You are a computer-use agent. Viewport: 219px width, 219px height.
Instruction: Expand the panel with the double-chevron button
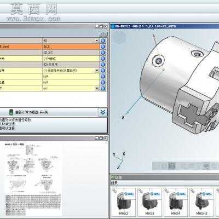102,112
